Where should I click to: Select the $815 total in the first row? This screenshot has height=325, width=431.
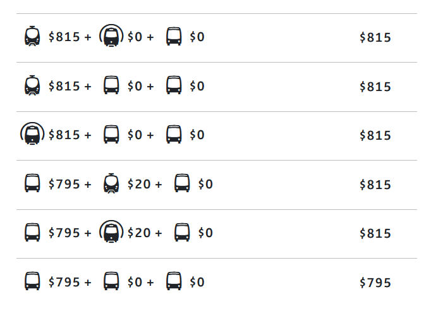coord(375,37)
